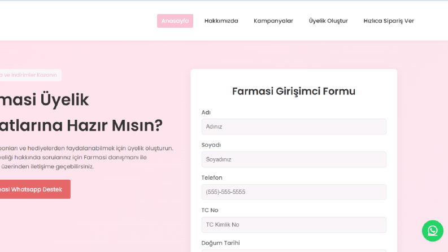
Task: Click the TC No label
Action: pos(210,210)
